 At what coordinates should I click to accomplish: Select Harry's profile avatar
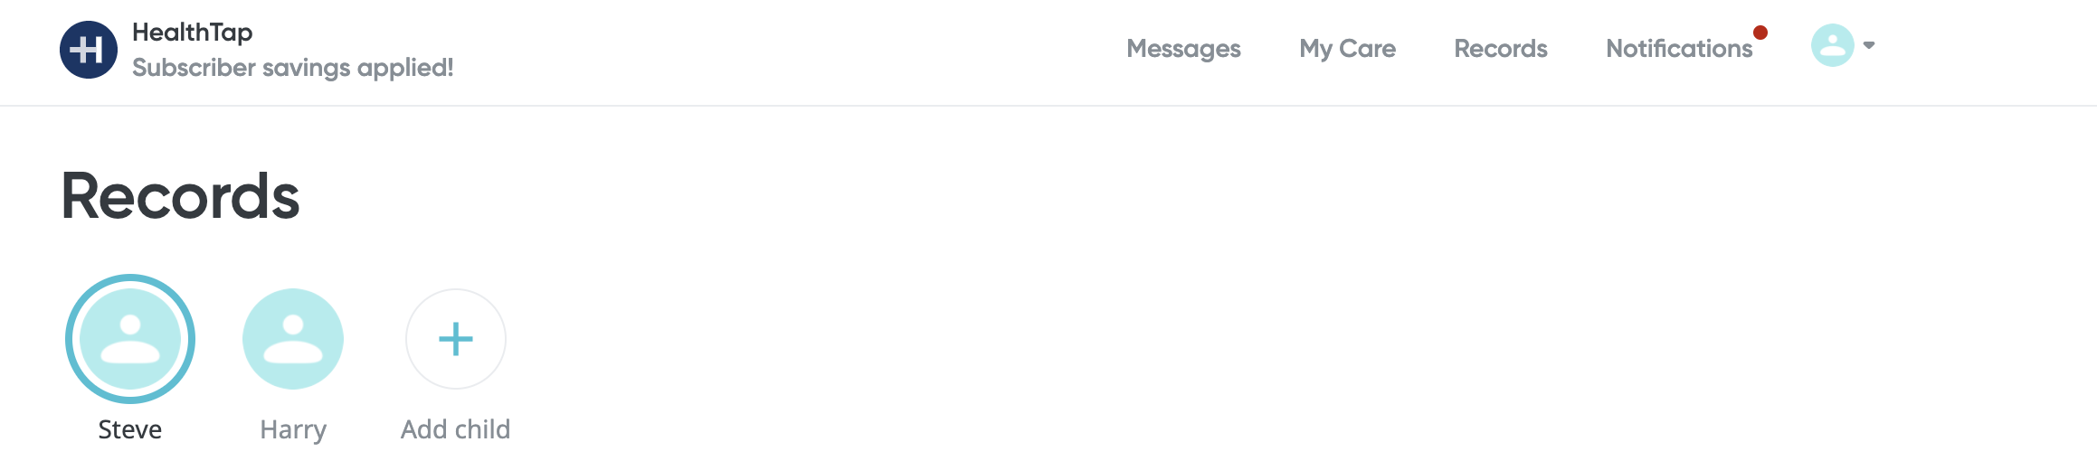tap(293, 339)
